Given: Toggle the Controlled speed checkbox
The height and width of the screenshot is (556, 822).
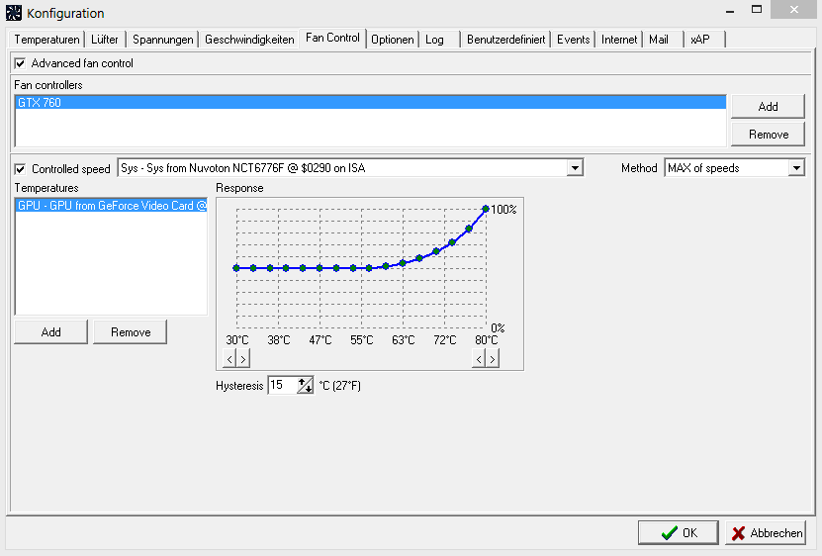Looking at the screenshot, I should pos(20,169).
